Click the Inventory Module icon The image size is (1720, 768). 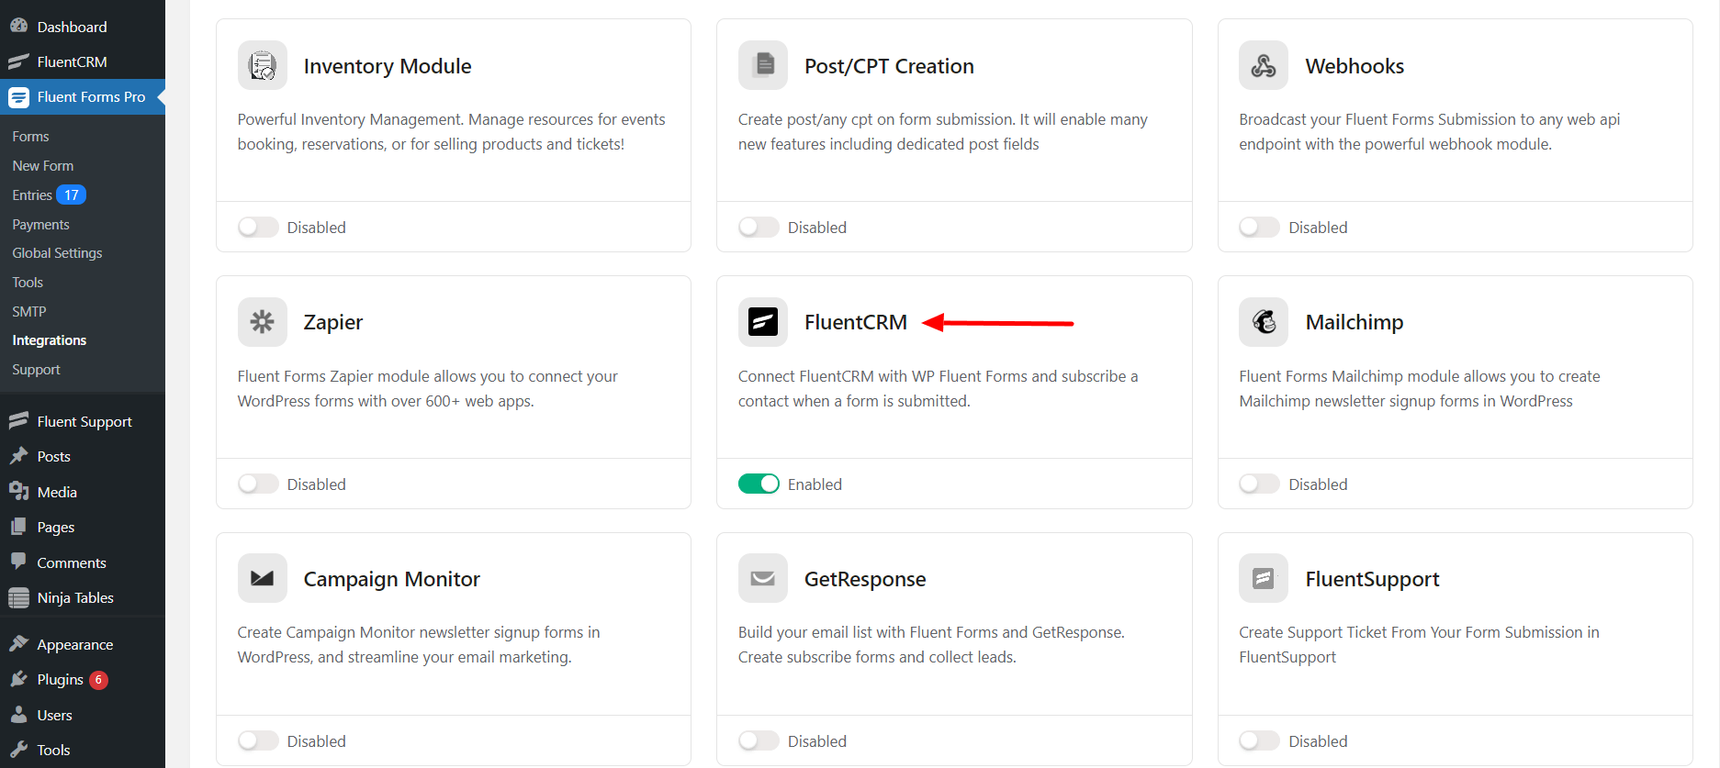(x=262, y=65)
